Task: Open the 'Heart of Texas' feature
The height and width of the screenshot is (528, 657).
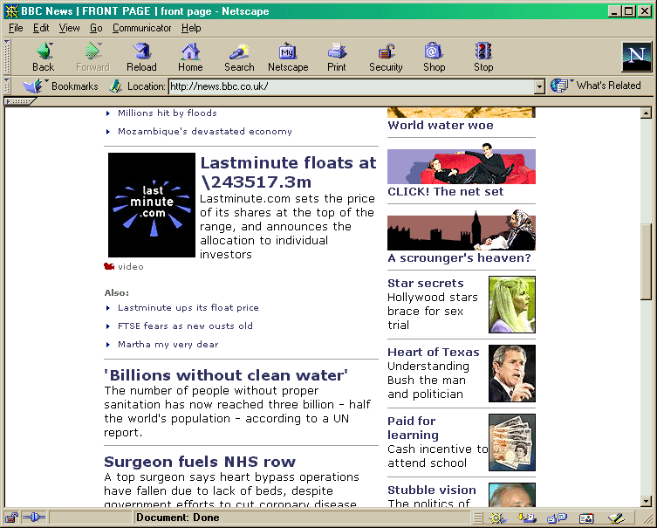Action: (434, 352)
